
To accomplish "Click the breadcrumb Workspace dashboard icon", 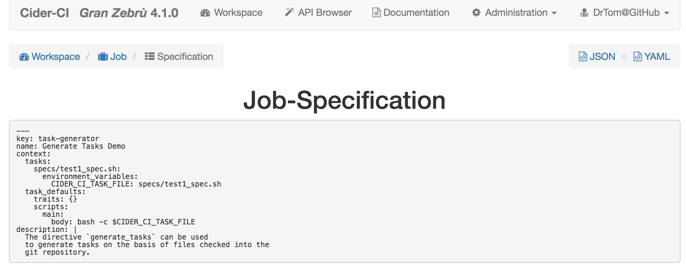I will [x=24, y=57].
